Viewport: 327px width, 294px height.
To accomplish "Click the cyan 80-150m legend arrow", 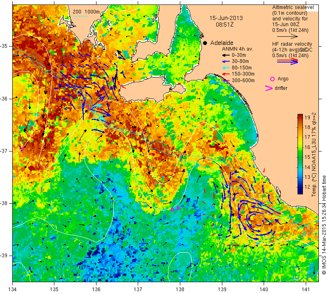I will (x=226, y=68).
